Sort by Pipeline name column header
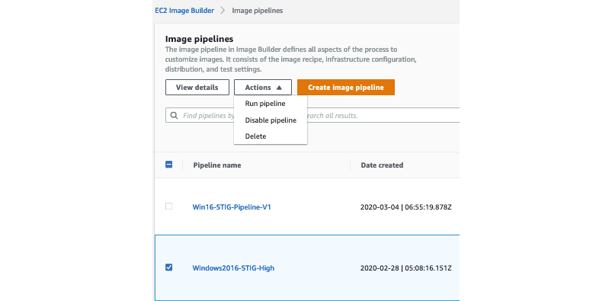The image size is (612, 301). click(217, 165)
